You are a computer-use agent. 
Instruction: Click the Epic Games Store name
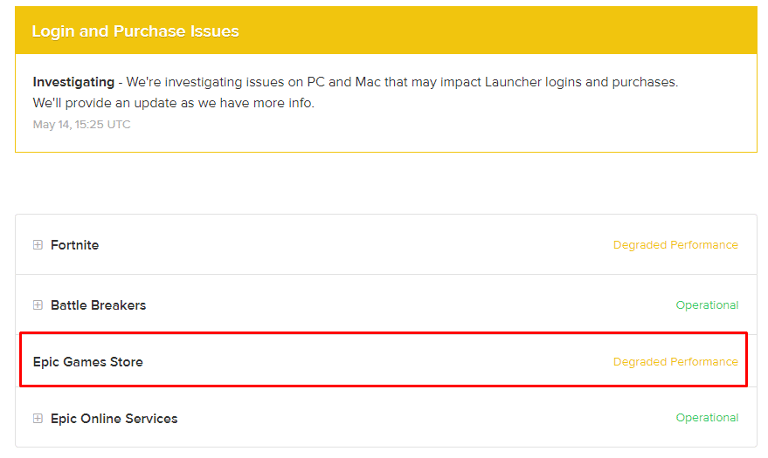(87, 362)
